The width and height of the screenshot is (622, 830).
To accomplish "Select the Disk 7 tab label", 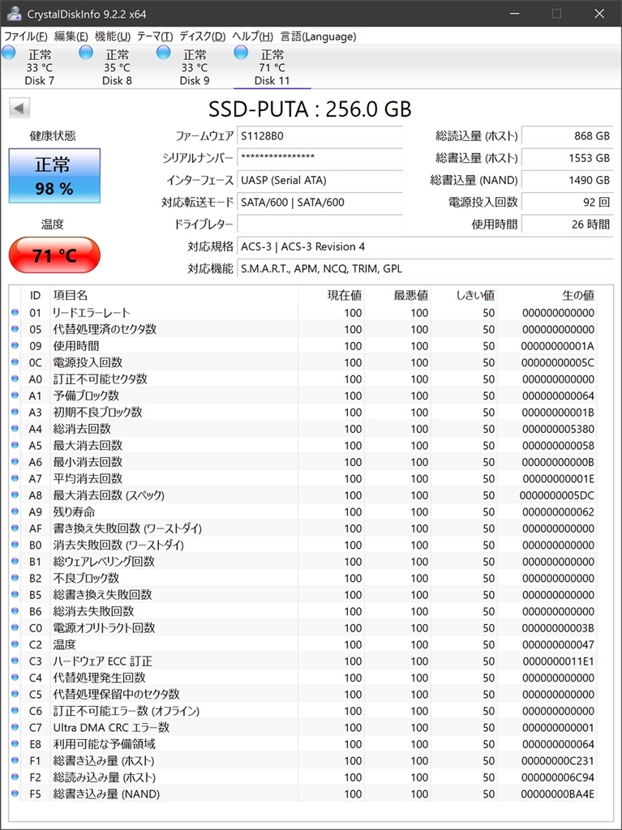I will tap(39, 80).
